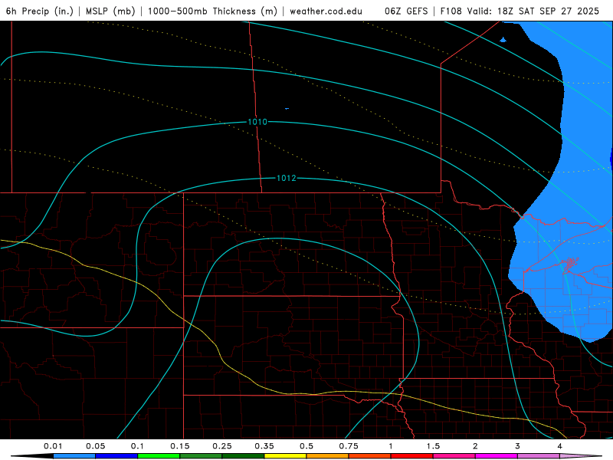The image size is (613, 460).
Task: Select the bright green 0.1 color bar segment
Action: click(159, 456)
